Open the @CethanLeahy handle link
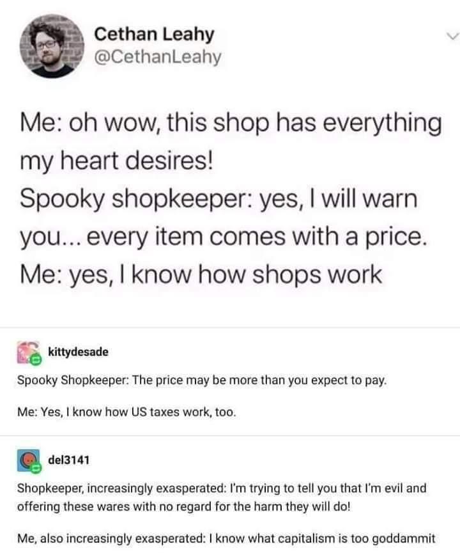The height and width of the screenshot is (558, 460). point(158,57)
